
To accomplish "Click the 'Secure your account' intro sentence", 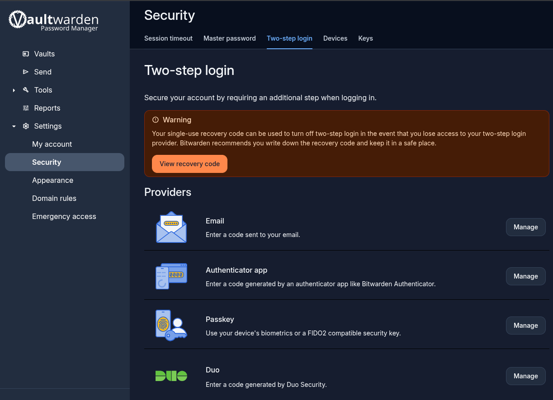I will [x=260, y=98].
